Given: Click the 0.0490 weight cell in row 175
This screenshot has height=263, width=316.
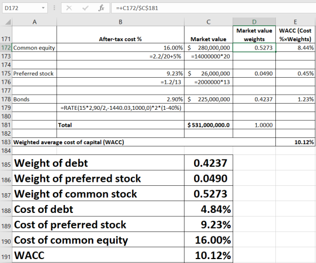Looking at the screenshot, I should click(254, 73).
